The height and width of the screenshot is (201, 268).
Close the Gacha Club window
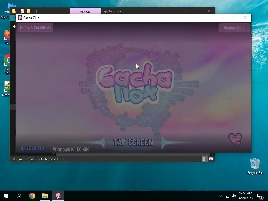click(x=245, y=18)
